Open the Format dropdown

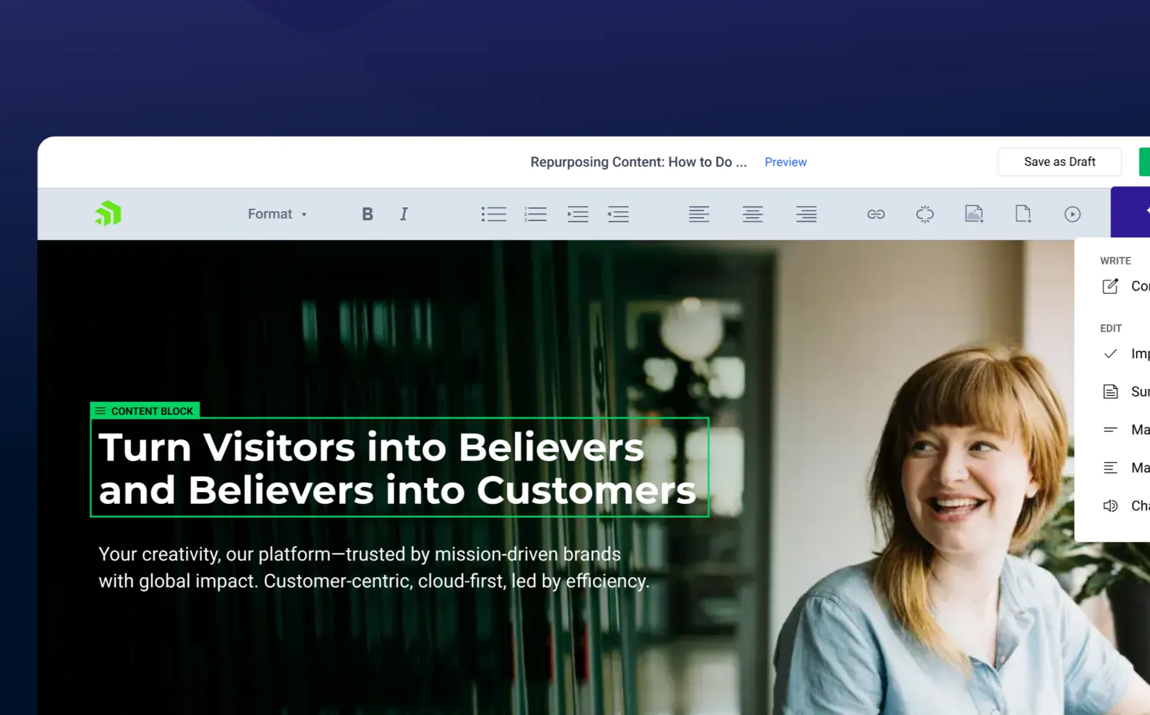click(x=277, y=214)
